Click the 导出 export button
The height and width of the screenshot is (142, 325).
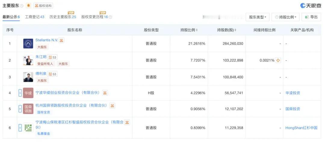click(311, 17)
